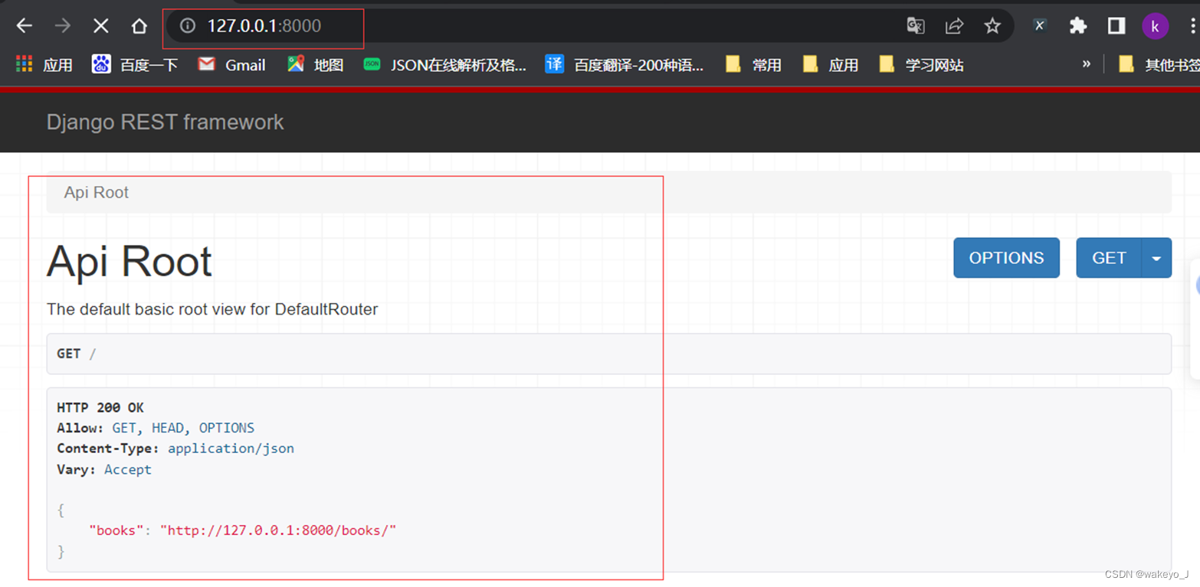This screenshot has height=587, width=1200.
Task: Open the browser home page icon
Action: point(139,26)
